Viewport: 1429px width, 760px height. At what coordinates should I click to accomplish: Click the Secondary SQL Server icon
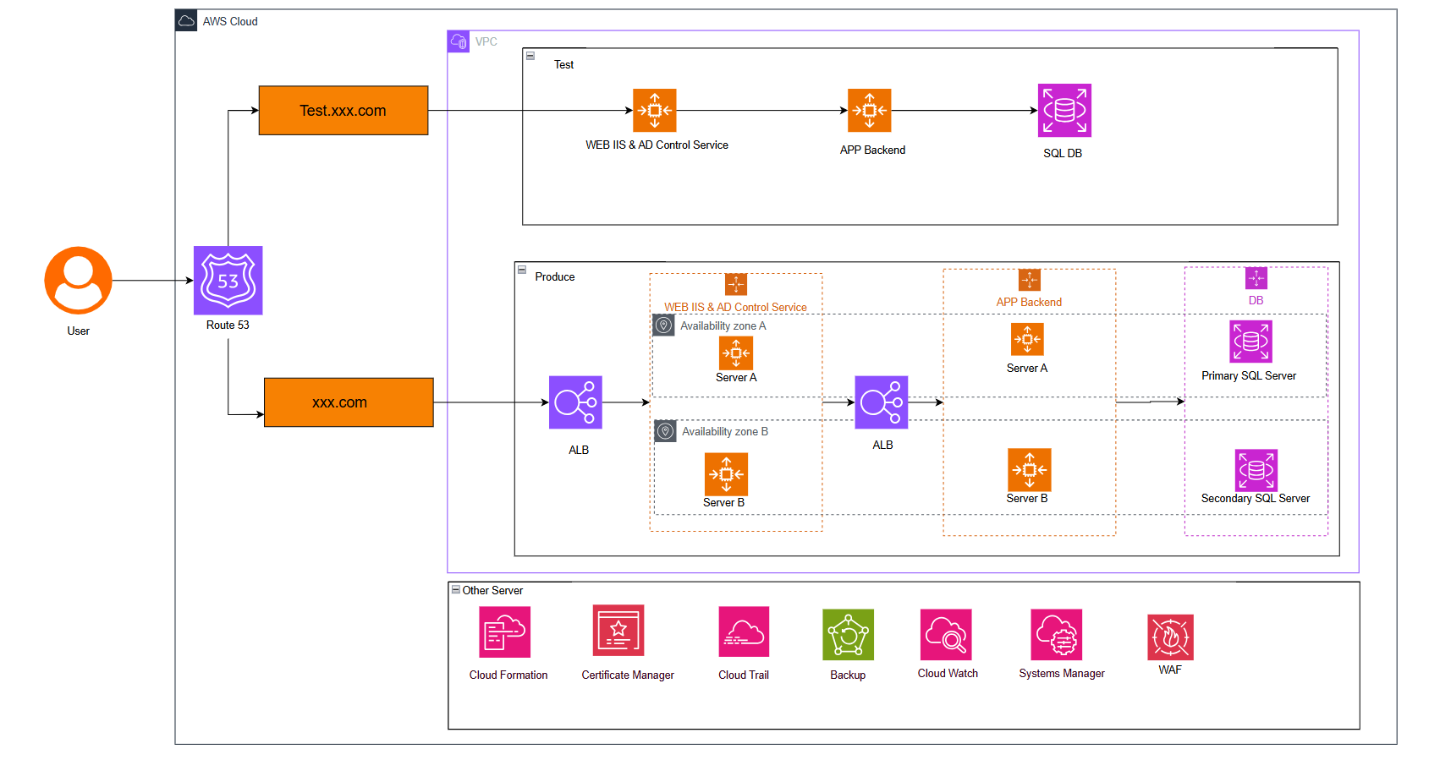click(1256, 470)
